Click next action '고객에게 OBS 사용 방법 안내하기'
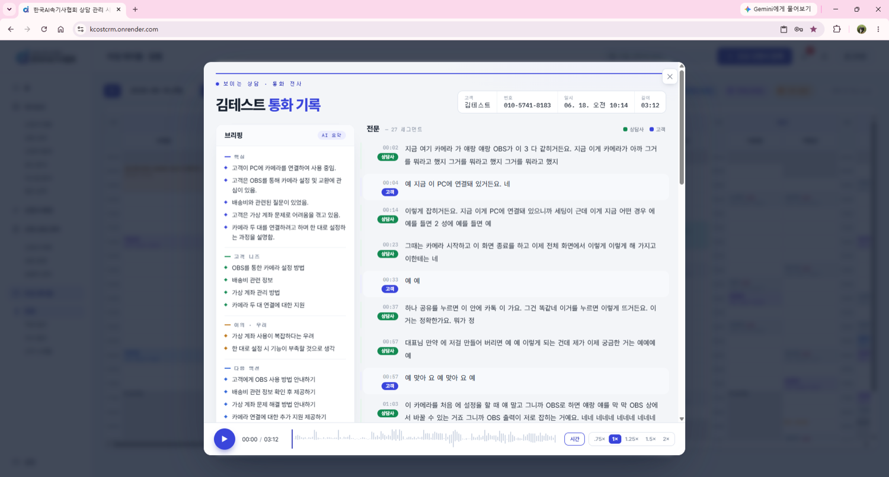The image size is (889, 477). 273,379
